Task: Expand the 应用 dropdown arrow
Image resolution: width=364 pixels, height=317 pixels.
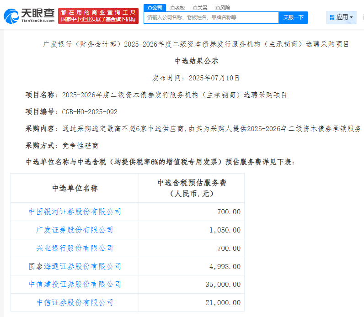Action: click(352, 17)
